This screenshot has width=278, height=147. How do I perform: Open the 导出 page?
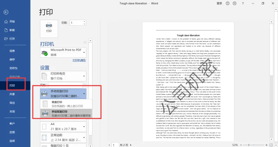(12, 103)
